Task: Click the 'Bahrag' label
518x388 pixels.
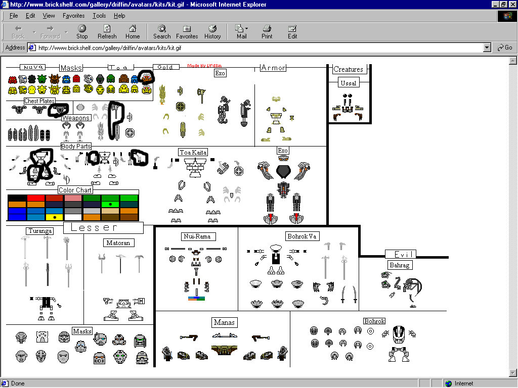Action: tap(400, 265)
